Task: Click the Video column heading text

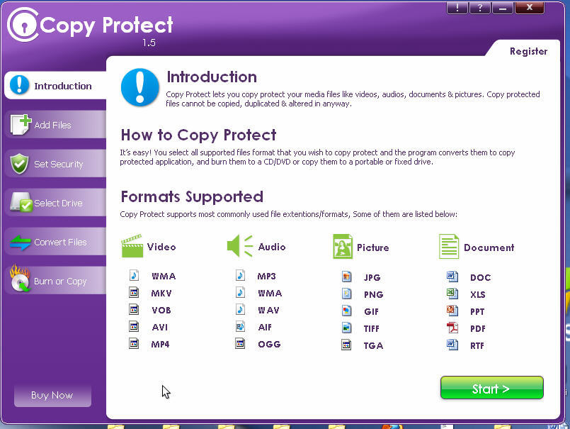Action: (x=161, y=247)
